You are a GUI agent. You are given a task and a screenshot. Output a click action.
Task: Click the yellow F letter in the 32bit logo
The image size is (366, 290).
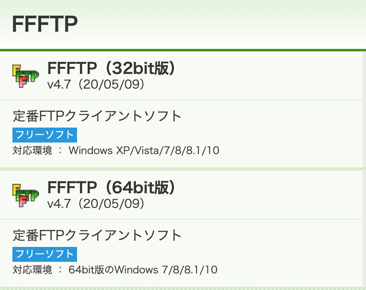16,70
